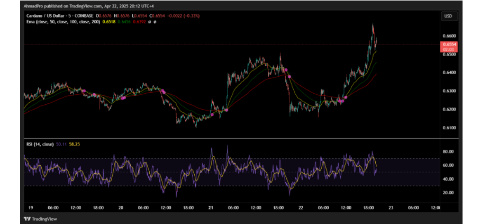Click the red current price label 0.6554

pyautogui.click(x=449, y=44)
